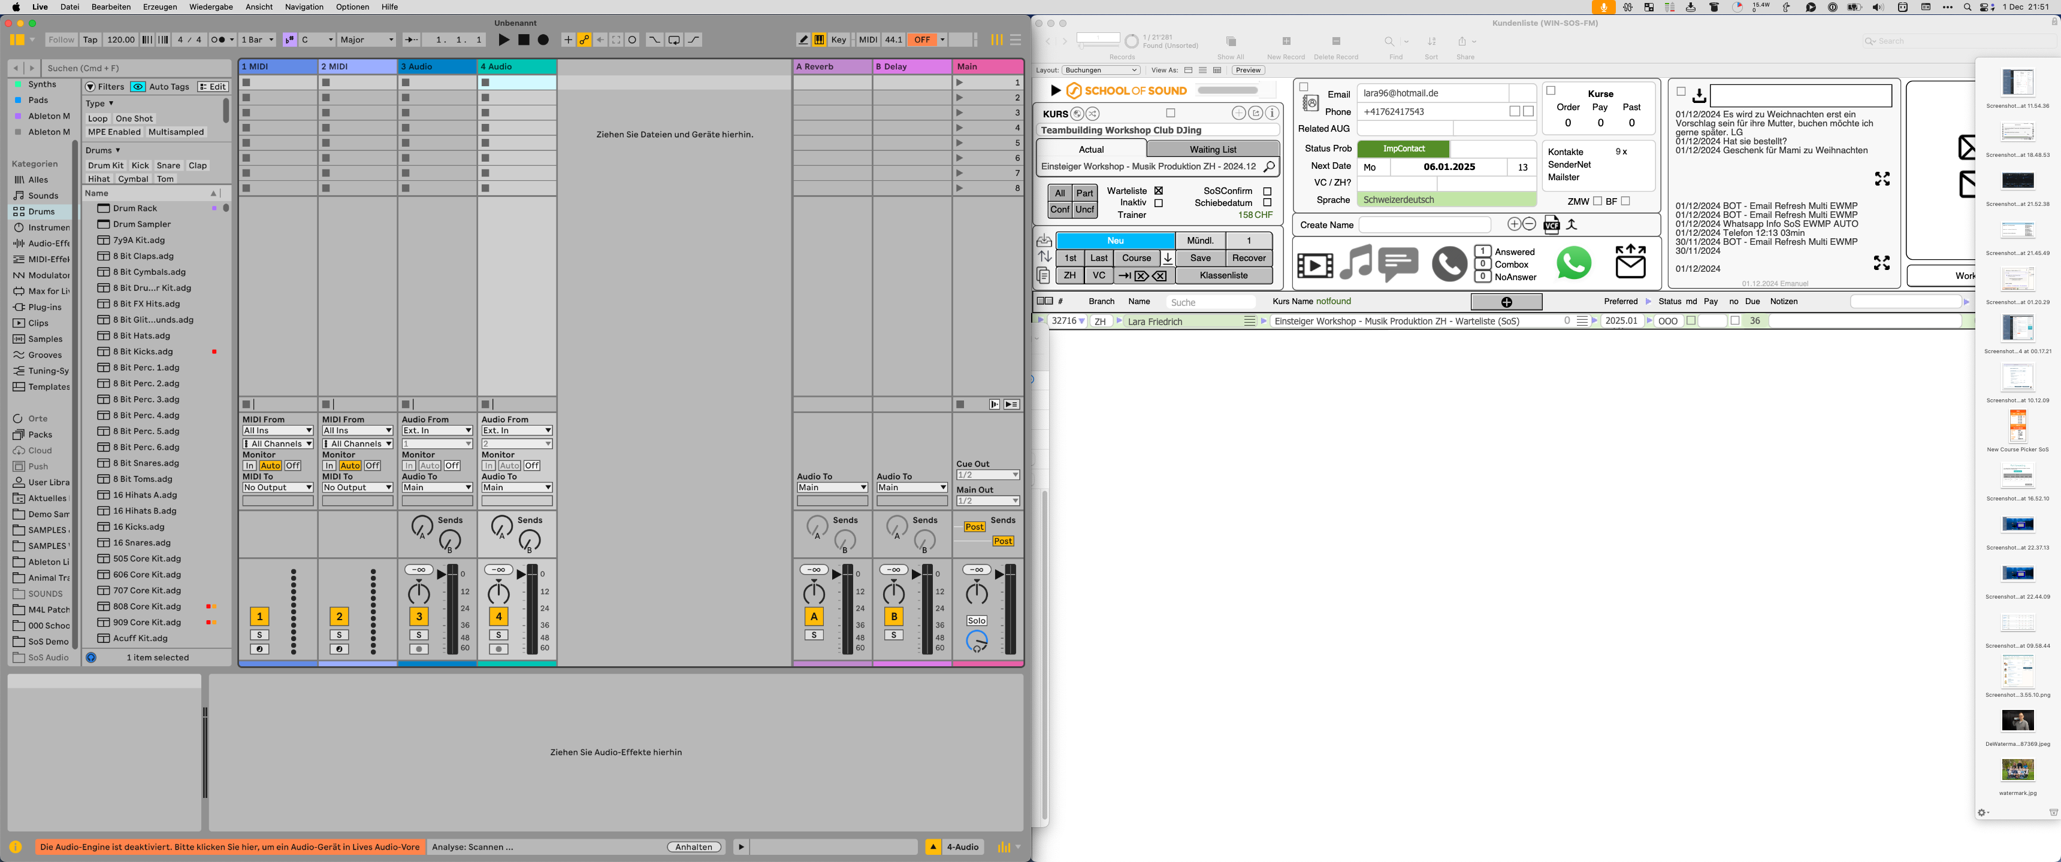2061x862 pixels.
Task: Click the scale mode flat-sharp icon
Action: click(x=289, y=40)
